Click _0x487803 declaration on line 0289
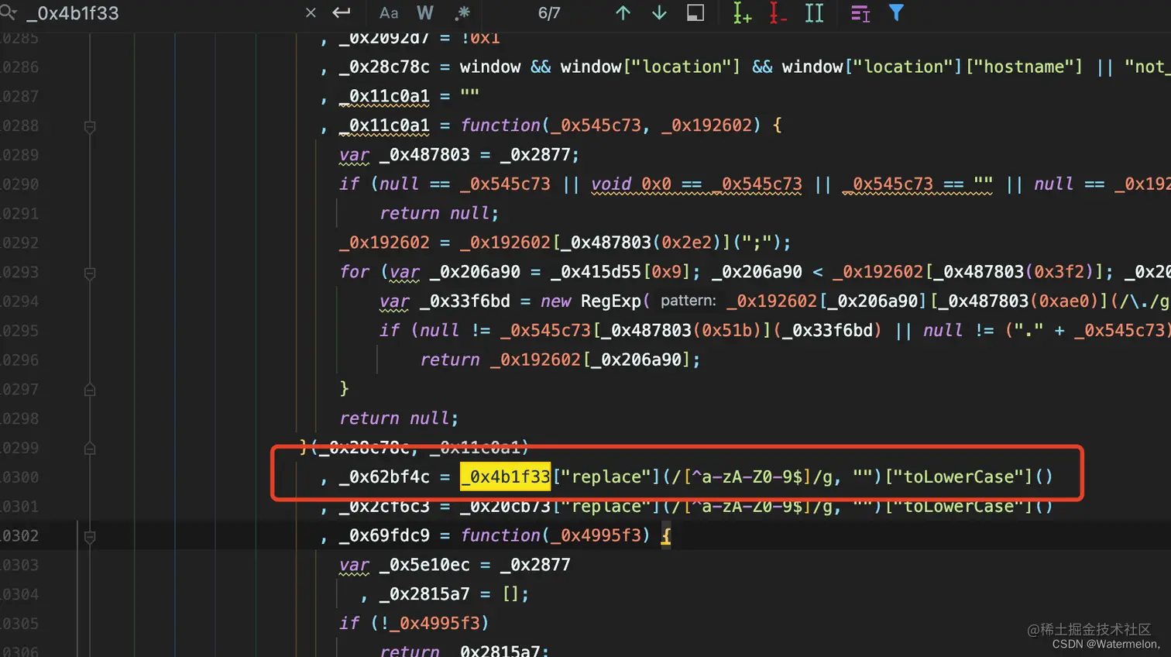The image size is (1171, 657). 424,154
